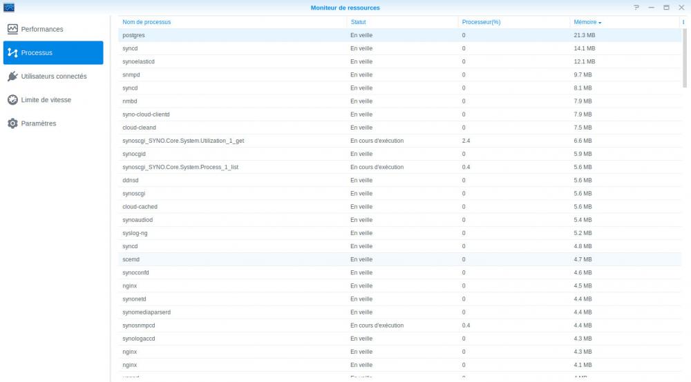
Task: Open the Performances tab
Action: (x=42, y=29)
